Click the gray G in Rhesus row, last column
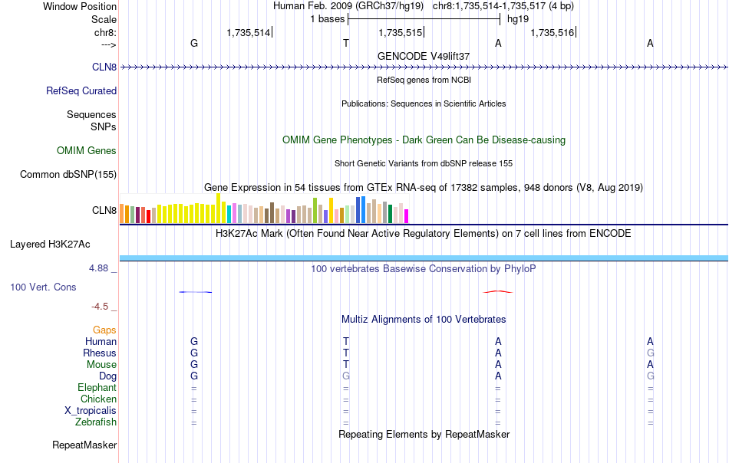729x463 pixels. (x=651, y=353)
